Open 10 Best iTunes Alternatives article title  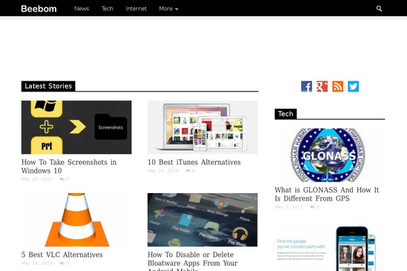[194, 162]
